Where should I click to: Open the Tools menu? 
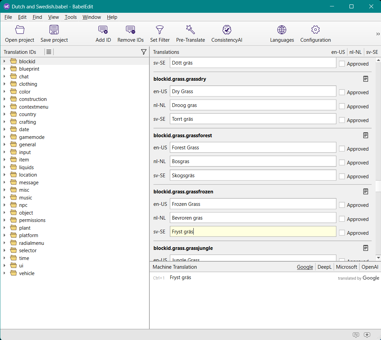pos(70,17)
